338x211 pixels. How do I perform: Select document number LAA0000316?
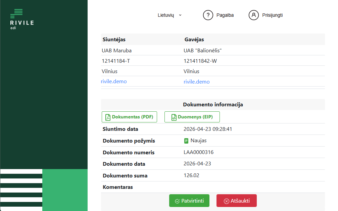pyautogui.click(x=198, y=152)
